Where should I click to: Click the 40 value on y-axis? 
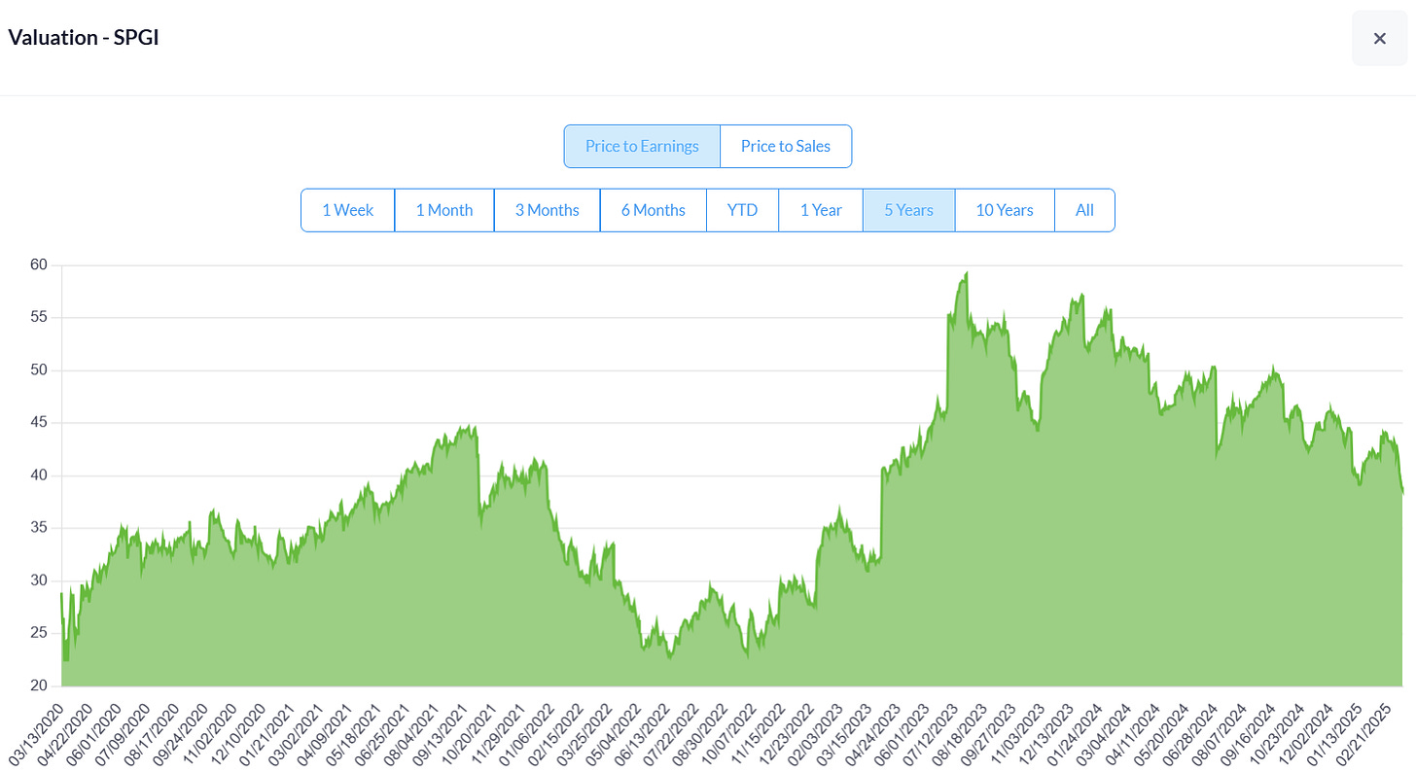click(41, 475)
